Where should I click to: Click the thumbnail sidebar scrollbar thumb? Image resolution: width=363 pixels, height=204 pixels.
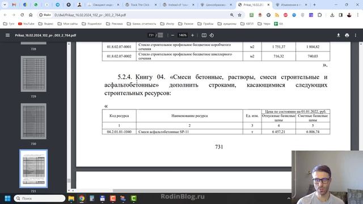(x=69, y=180)
